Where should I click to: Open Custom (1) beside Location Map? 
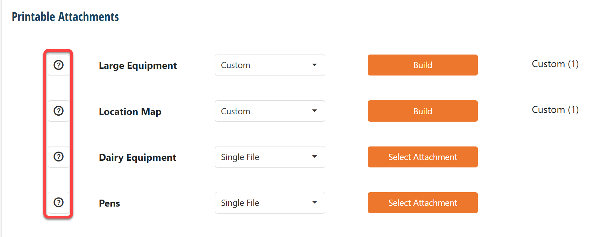pyautogui.click(x=555, y=110)
